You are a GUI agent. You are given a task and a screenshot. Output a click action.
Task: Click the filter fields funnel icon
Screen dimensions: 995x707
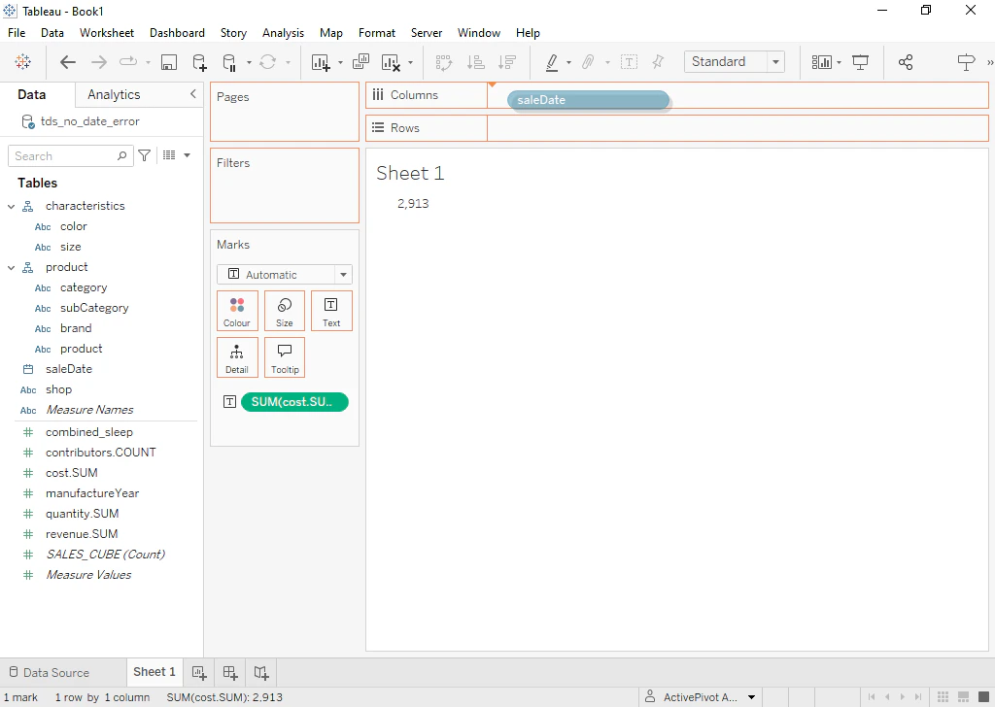[145, 155]
